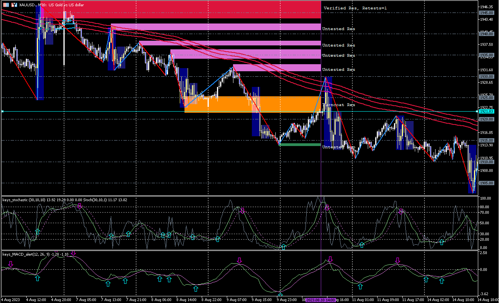Click the Turncoat Res zone label
The image size is (499, 303).
click(338, 105)
